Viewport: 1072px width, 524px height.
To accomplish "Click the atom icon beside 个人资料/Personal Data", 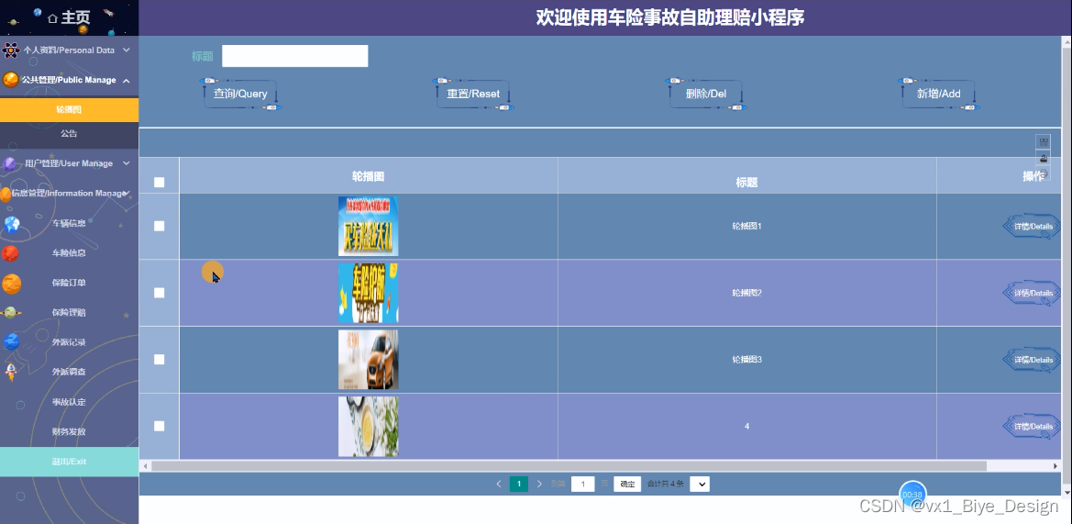I will pyautogui.click(x=10, y=50).
